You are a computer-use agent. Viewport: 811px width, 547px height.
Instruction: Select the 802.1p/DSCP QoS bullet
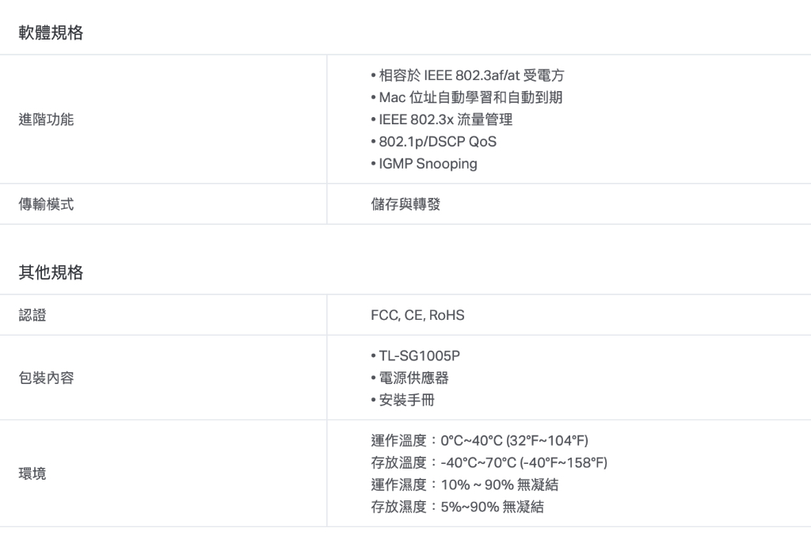pyautogui.click(x=436, y=142)
